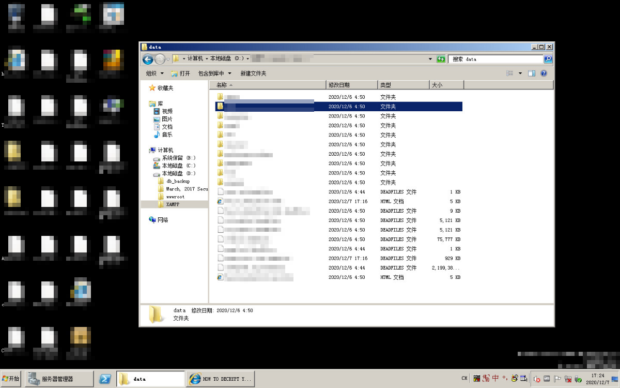Click the 打开 toolbar button
The image size is (620, 388).
pyautogui.click(x=181, y=73)
